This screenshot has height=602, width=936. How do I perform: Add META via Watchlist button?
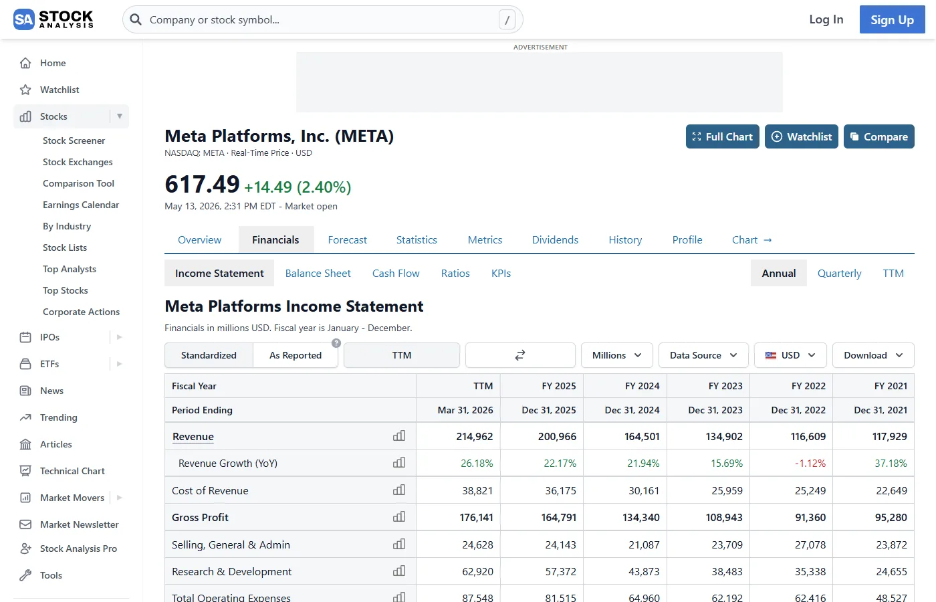click(802, 136)
